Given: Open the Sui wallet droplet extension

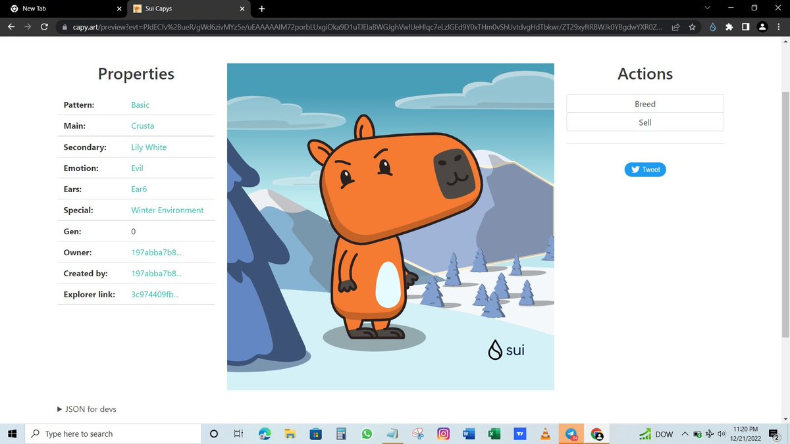Looking at the screenshot, I should (x=712, y=27).
